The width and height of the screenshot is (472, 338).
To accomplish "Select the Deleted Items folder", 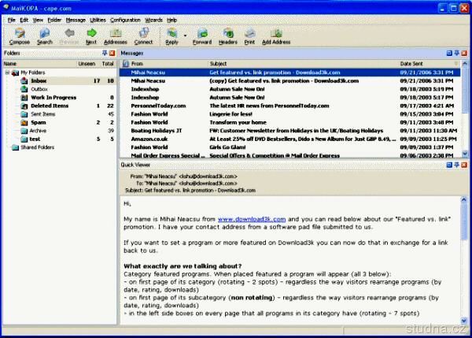I will point(50,106).
